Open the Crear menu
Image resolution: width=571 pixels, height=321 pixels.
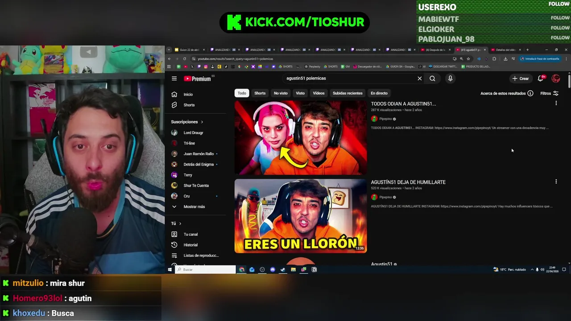point(521,78)
